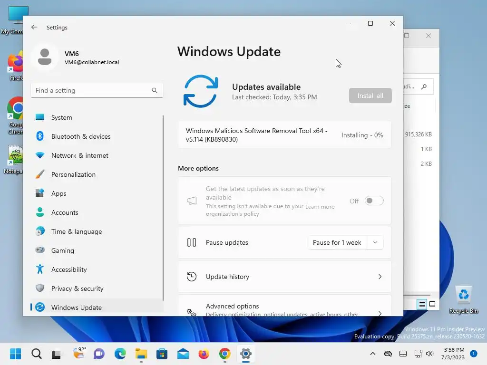
Task: Open Personalization settings
Action: tap(97, 174)
